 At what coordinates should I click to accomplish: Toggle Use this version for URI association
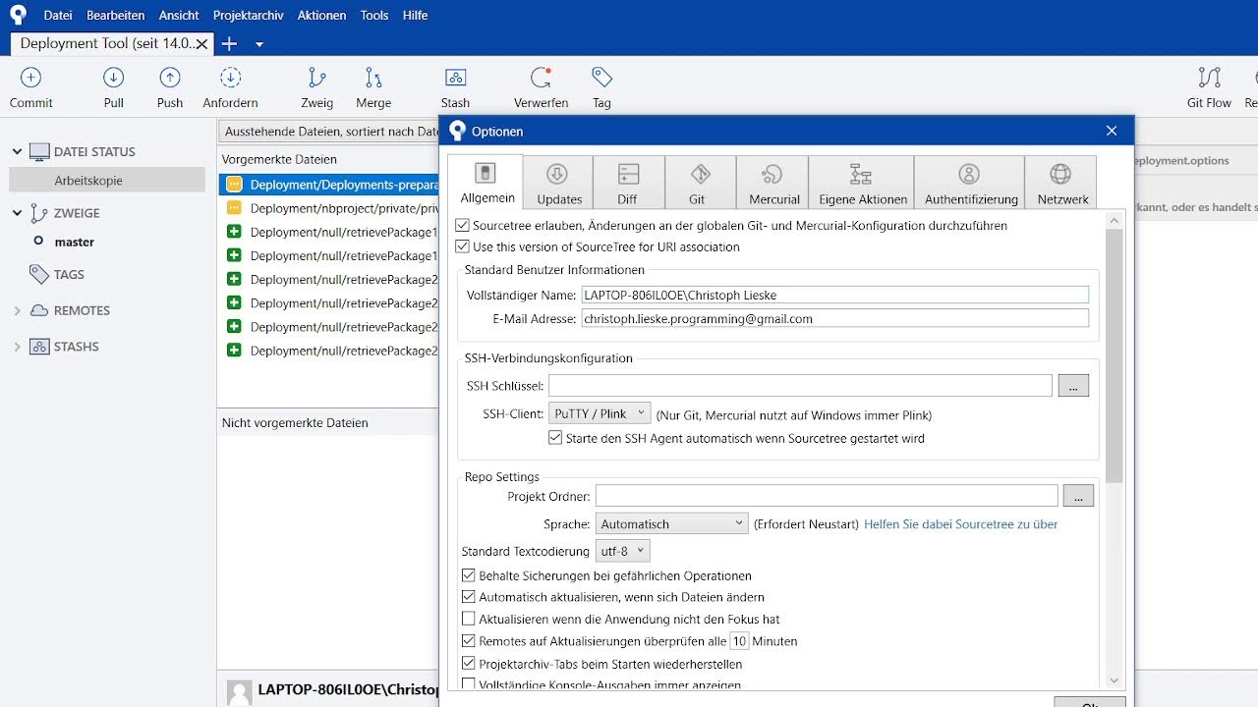[x=462, y=246]
